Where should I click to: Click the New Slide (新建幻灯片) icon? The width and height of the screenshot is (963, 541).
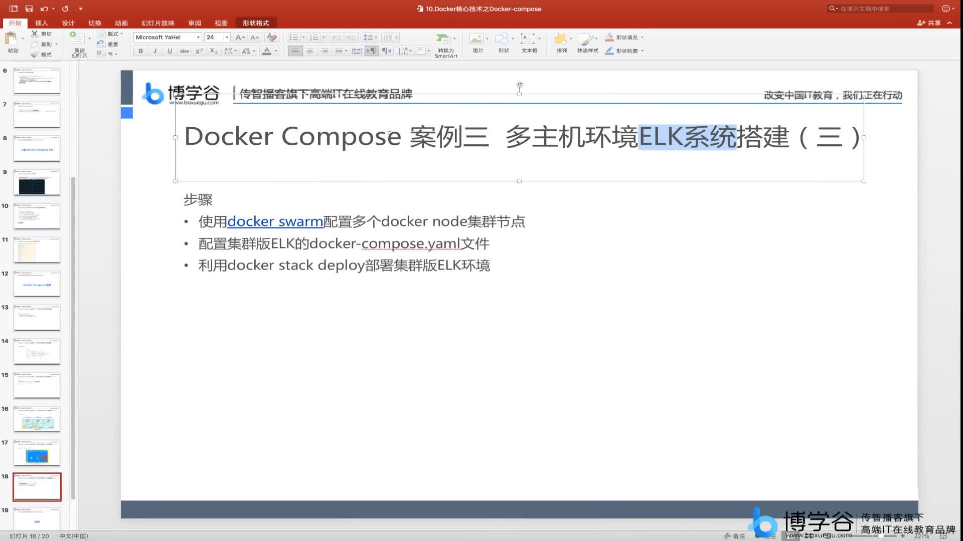pyautogui.click(x=77, y=38)
